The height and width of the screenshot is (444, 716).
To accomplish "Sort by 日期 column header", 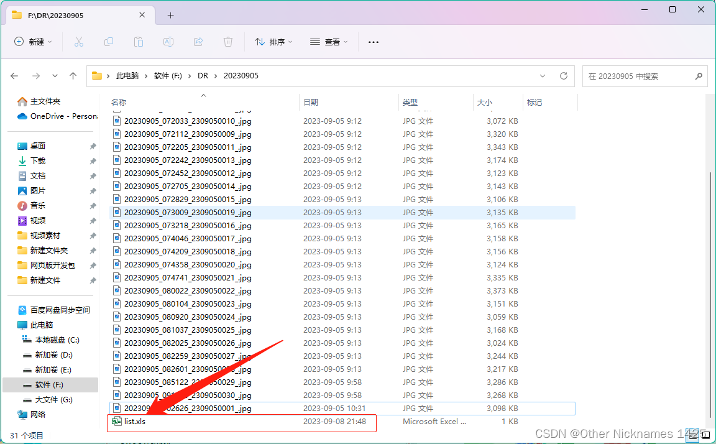I will point(311,103).
